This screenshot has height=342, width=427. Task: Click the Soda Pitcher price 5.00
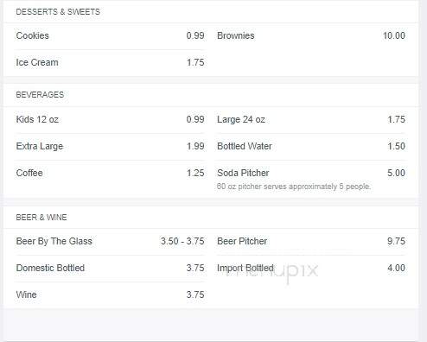[396, 173]
